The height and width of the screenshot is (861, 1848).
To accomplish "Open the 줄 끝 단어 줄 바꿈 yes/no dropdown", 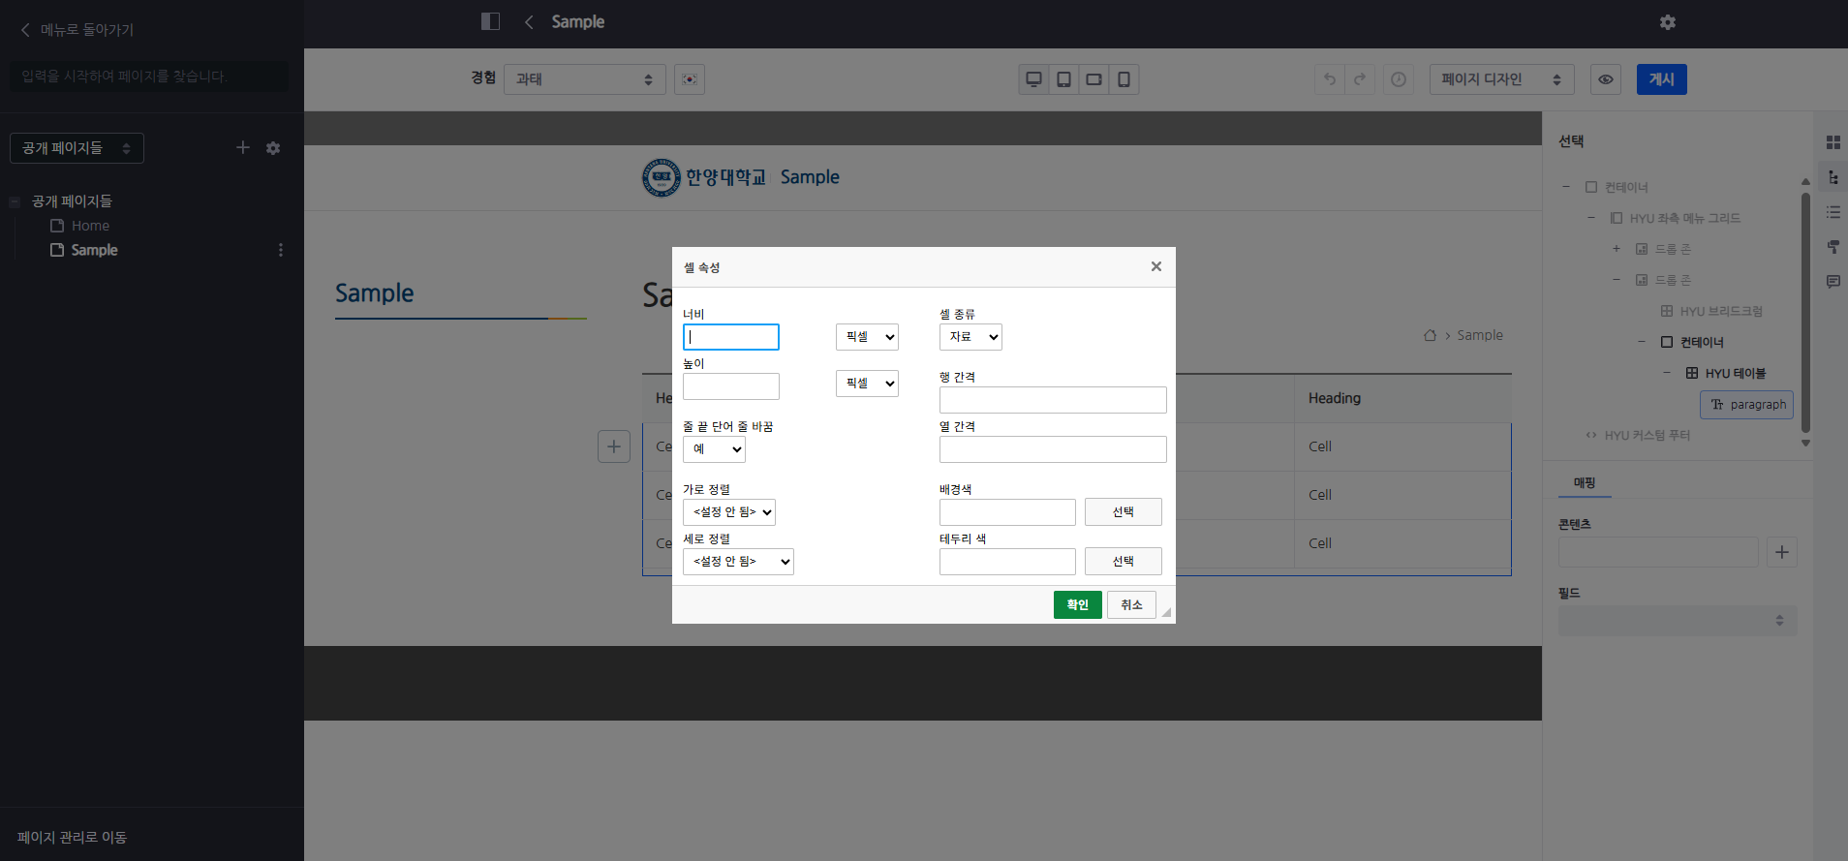I will point(714,449).
